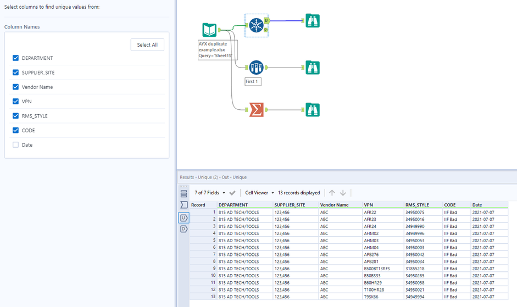
Task: Uncheck the CODE column checkbox
Action: [x=15, y=130]
